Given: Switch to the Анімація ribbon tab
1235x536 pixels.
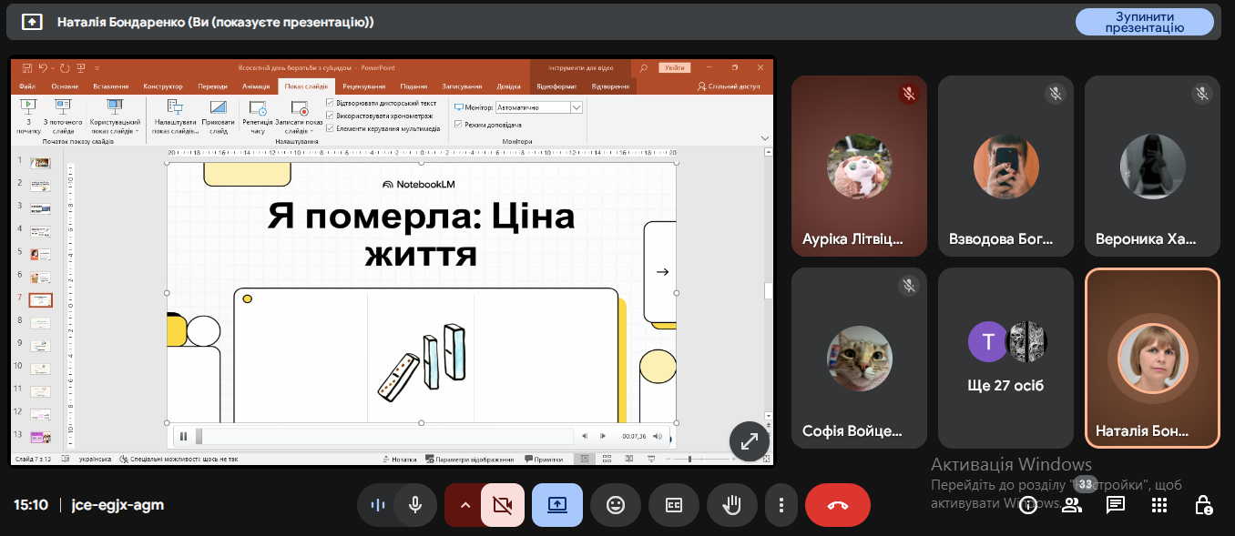Looking at the screenshot, I should click(257, 86).
